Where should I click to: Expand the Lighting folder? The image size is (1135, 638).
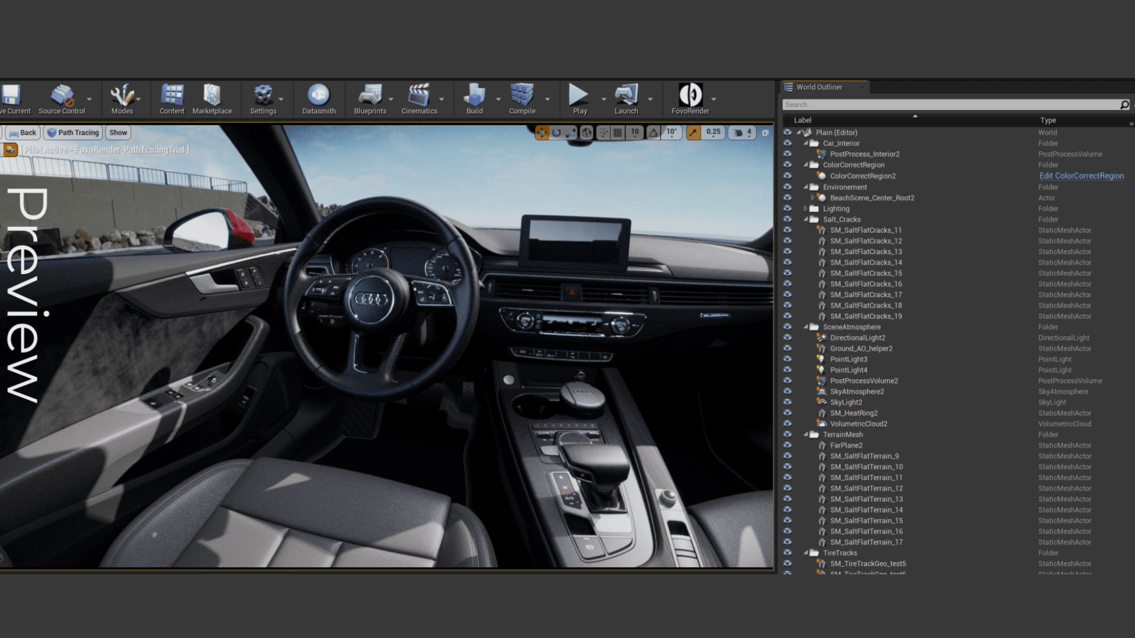pyautogui.click(x=805, y=208)
